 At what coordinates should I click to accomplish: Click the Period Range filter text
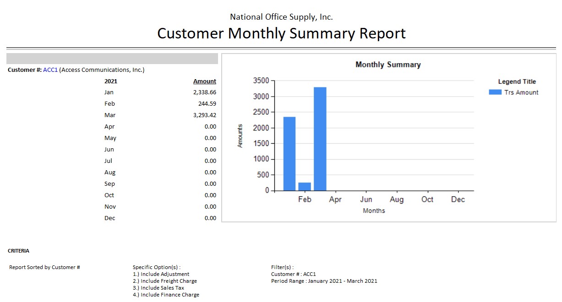coord(324,281)
